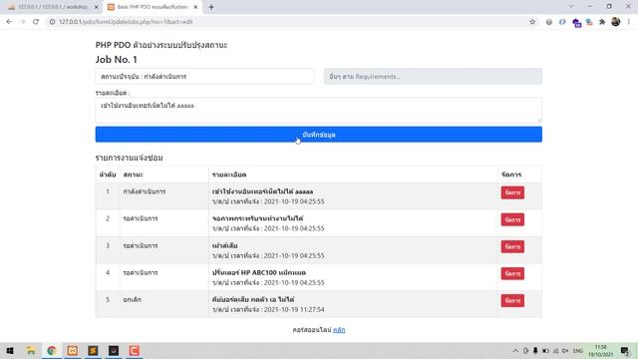Select the Basic PHP PDO tab
638x359 pixels.
(x=153, y=7)
